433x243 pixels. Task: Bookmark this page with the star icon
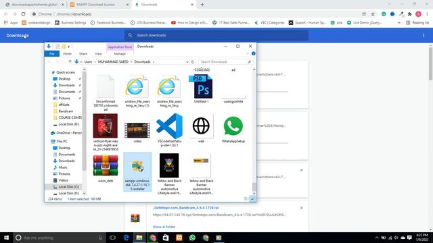[x=373, y=14]
